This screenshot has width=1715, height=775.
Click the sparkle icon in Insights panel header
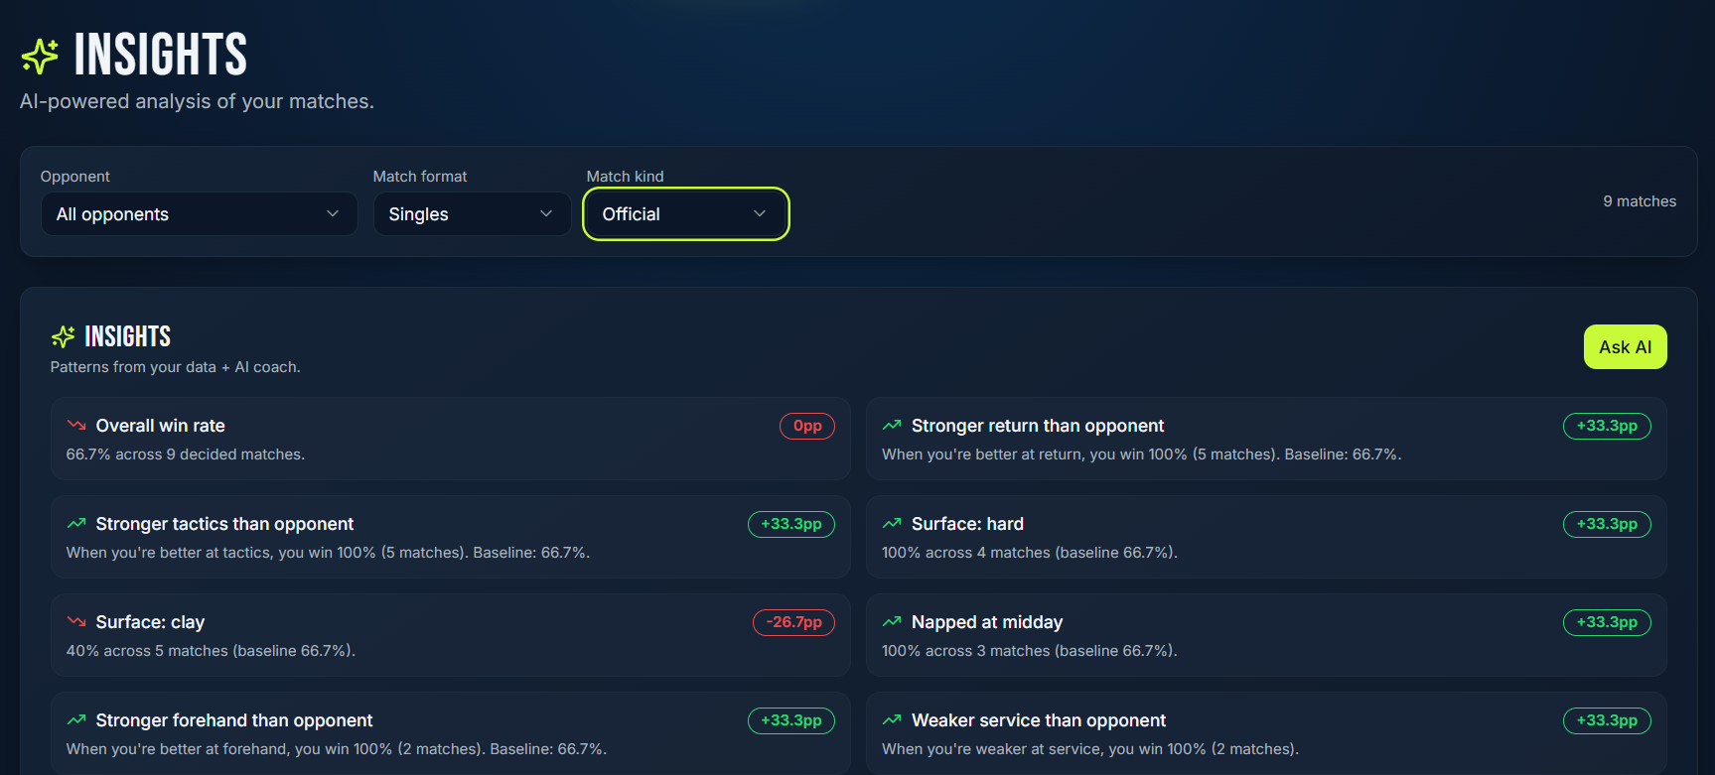click(x=63, y=336)
